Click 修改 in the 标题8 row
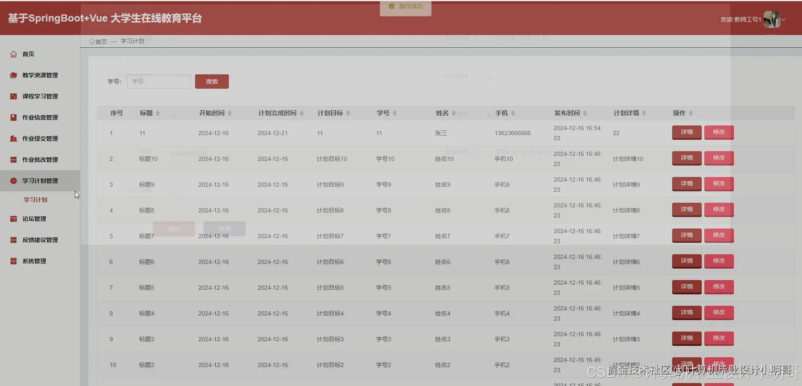Image resolution: width=802 pixels, height=386 pixels. click(x=719, y=209)
